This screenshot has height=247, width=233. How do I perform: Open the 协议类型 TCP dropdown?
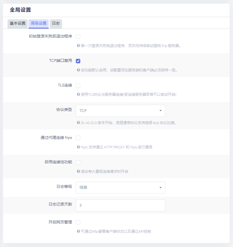[x=120, y=111]
